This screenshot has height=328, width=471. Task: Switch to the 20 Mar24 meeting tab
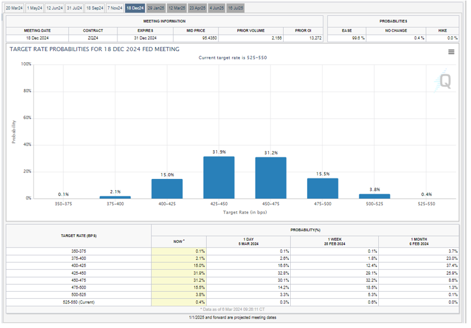(14, 8)
